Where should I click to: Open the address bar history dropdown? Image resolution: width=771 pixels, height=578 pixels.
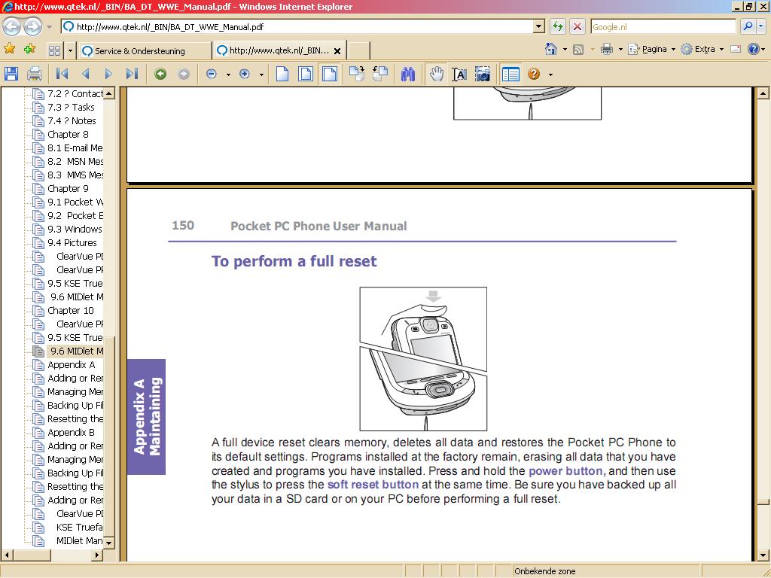pyautogui.click(x=539, y=26)
